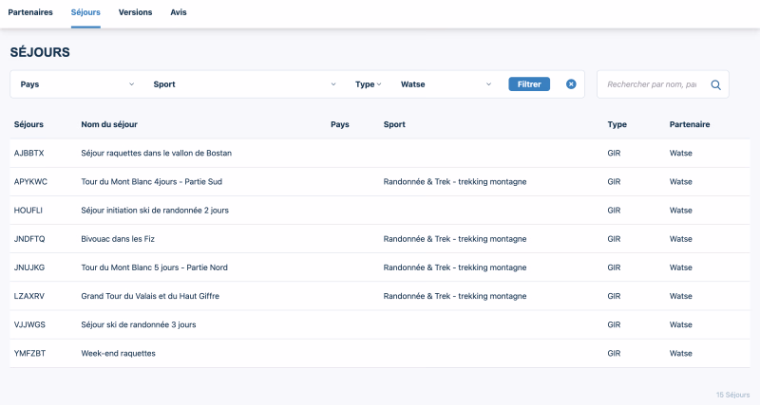Click the search magnifier icon
Screen dimensions: 760x405
point(715,84)
